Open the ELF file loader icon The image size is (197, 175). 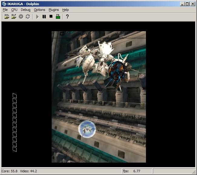14,16
